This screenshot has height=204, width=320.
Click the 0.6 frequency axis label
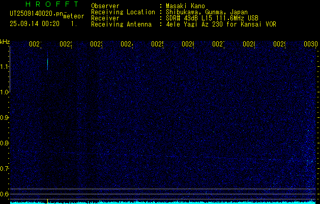4,194
